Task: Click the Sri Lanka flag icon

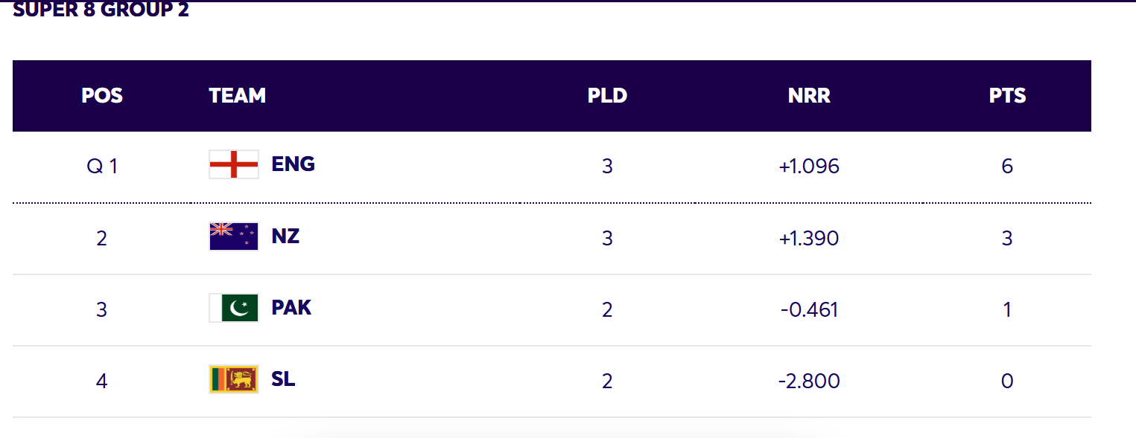Action: point(233,380)
